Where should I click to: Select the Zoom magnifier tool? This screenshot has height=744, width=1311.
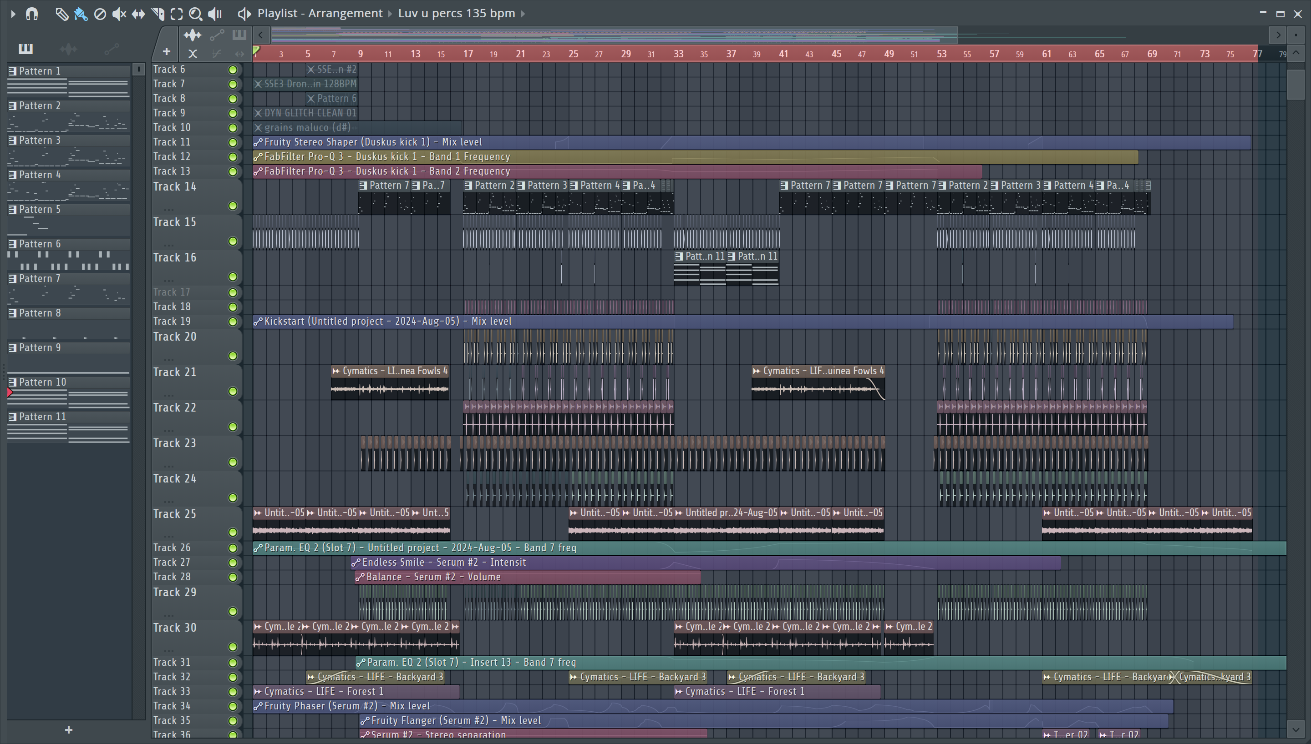(195, 14)
